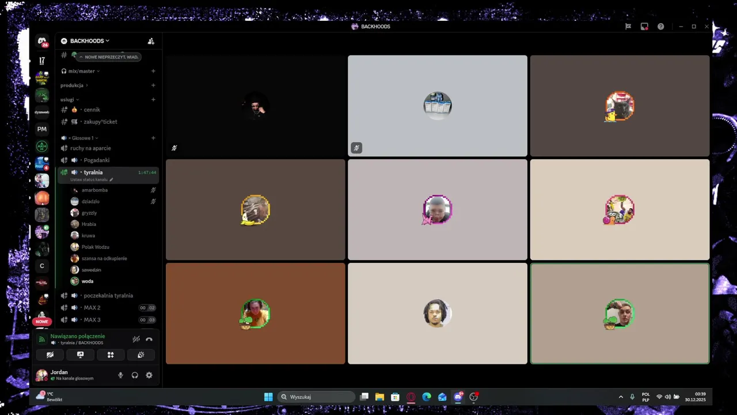
Task: Open the flag icon in the title bar
Action: pyautogui.click(x=628, y=27)
